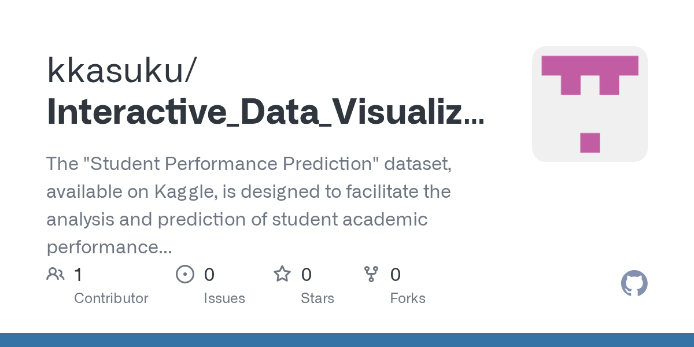Select the Stars label
The height and width of the screenshot is (347, 694).
tap(318, 298)
